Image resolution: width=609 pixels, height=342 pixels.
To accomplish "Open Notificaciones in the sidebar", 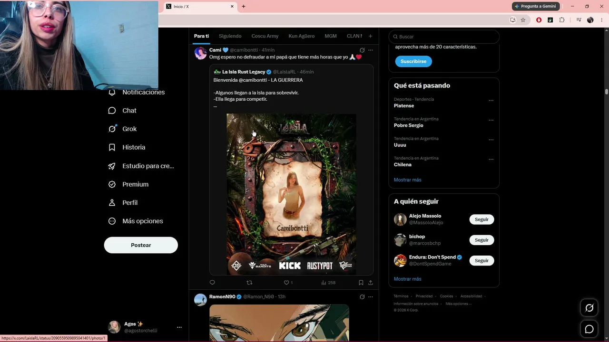I will (137, 92).
